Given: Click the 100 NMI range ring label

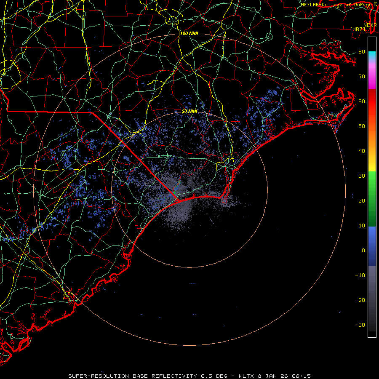Looking at the screenshot, I should (189, 33).
